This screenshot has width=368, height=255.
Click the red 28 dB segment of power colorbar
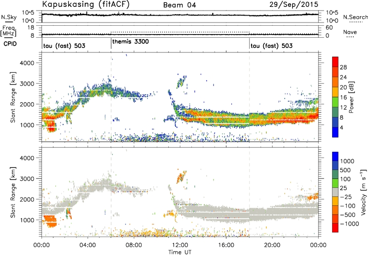coord(335,62)
